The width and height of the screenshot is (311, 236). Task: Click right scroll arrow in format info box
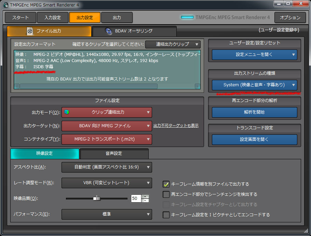pos(198,86)
